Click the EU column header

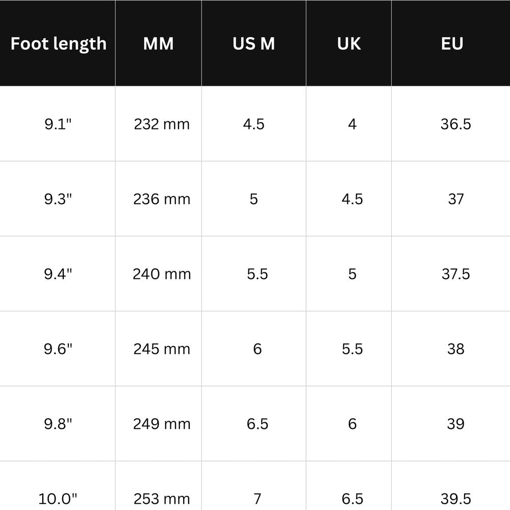coord(451,43)
